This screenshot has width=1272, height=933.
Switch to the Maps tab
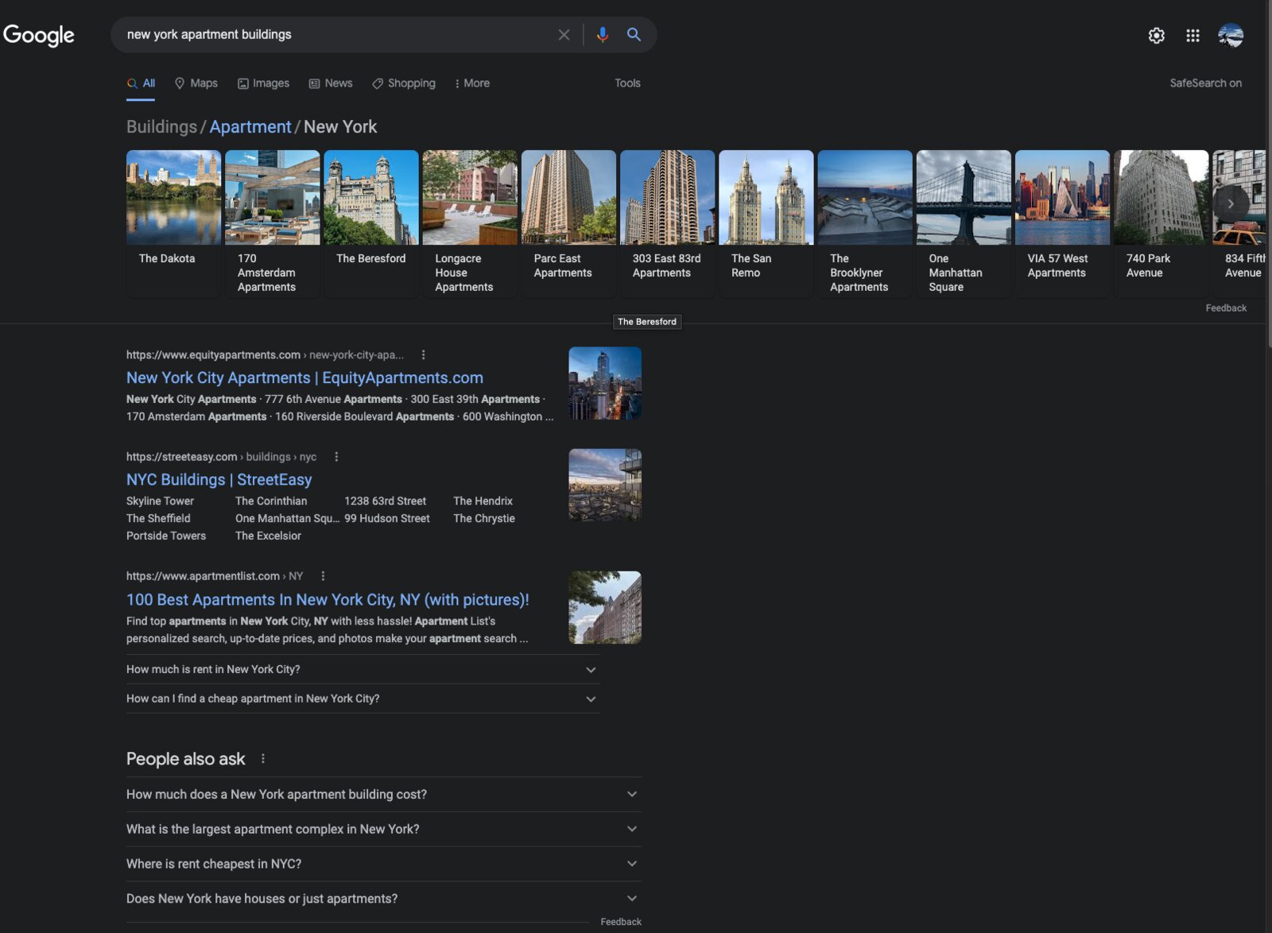pos(196,83)
